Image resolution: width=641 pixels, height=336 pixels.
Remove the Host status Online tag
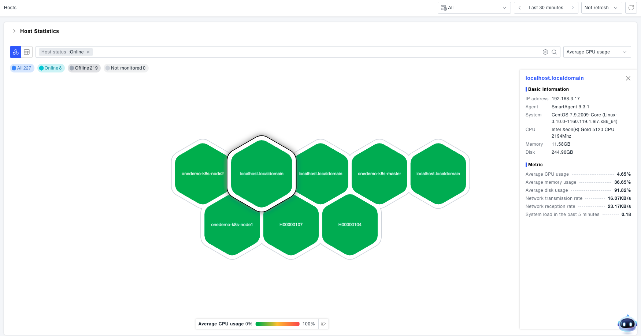88,52
